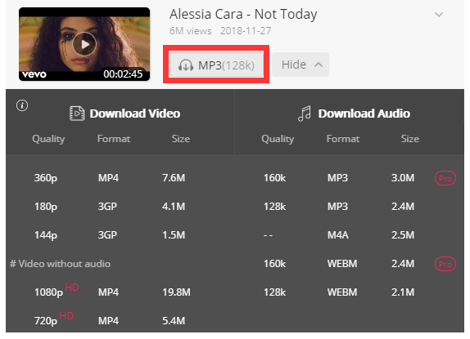The width and height of the screenshot is (470, 339).
Task: Click the upward chevron next to Hide
Action: tap(319, 65)
